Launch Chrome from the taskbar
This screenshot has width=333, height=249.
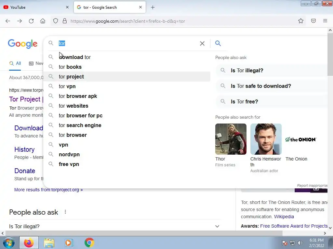coord(89,243)
